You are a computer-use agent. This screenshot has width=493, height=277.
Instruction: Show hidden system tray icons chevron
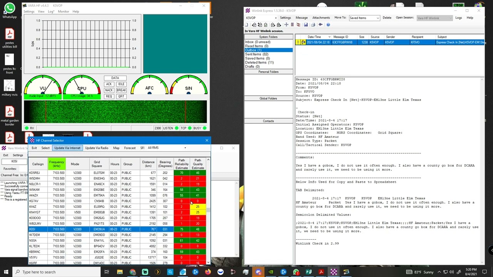tap(439, 272)
